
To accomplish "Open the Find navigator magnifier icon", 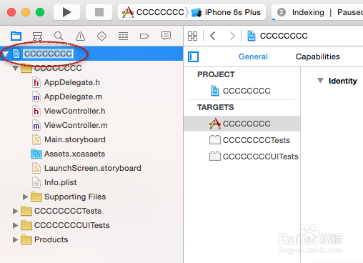I will pyautogui.click(x=59, y=36).
